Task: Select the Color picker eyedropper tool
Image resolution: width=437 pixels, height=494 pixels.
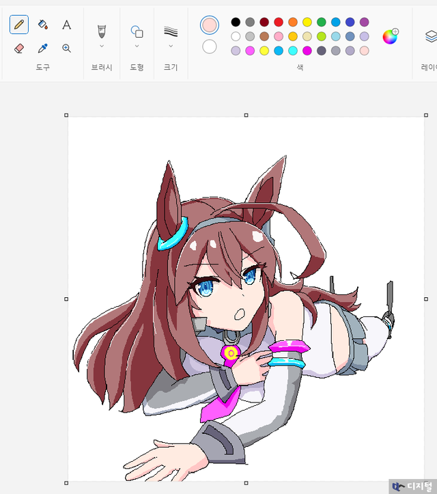Action: click(43, 49)
